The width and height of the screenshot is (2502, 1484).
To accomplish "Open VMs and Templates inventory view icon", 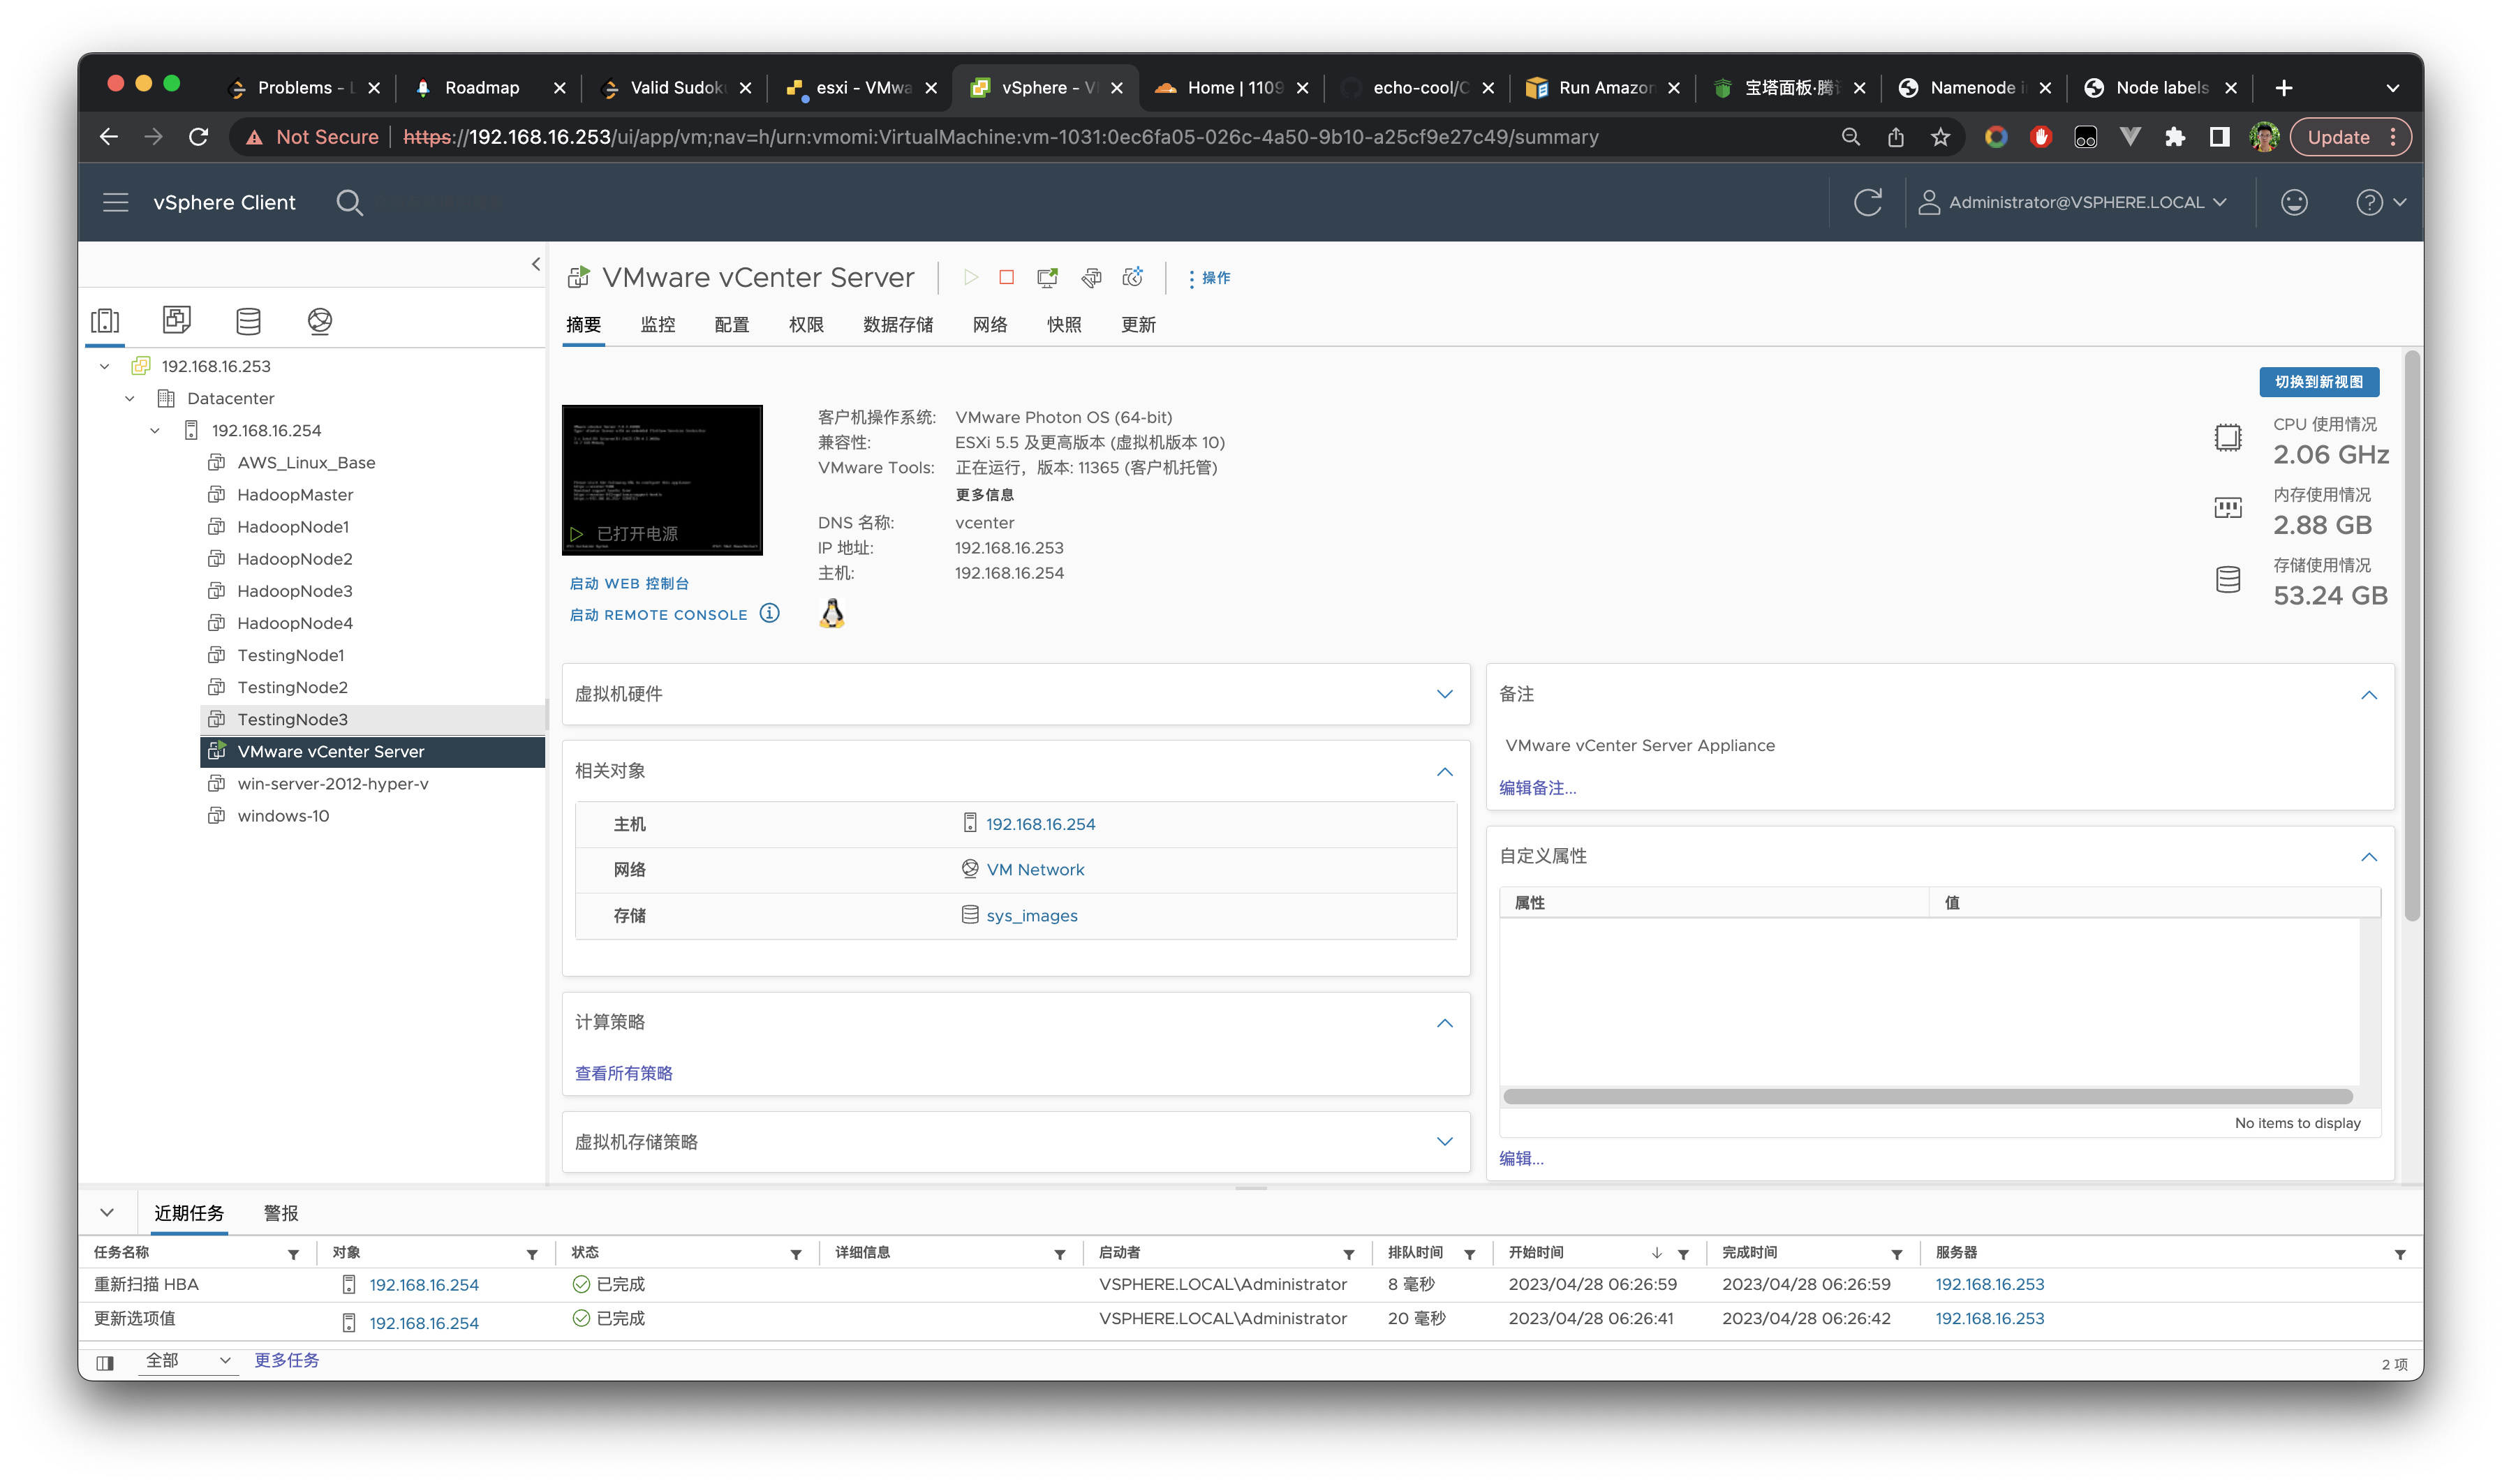I will [x=177, y=320].
